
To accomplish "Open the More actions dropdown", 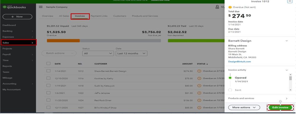I will coord(244,108).
